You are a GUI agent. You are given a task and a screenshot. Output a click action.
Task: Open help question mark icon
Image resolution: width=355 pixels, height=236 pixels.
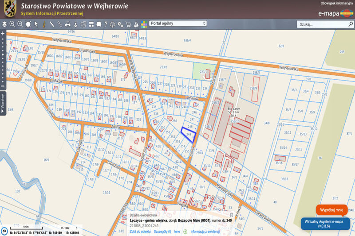(106, 24)
